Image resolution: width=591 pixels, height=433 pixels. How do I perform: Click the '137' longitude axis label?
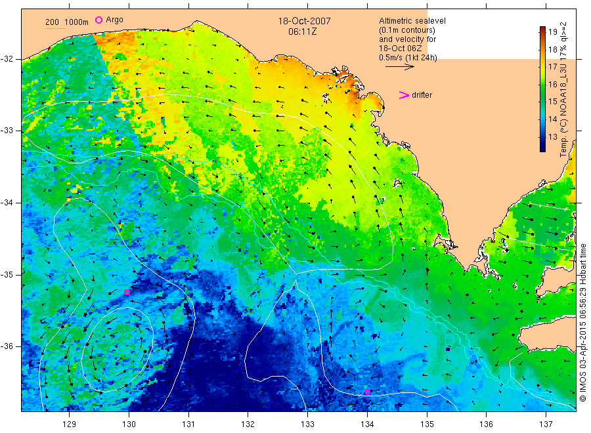[546, 424]
